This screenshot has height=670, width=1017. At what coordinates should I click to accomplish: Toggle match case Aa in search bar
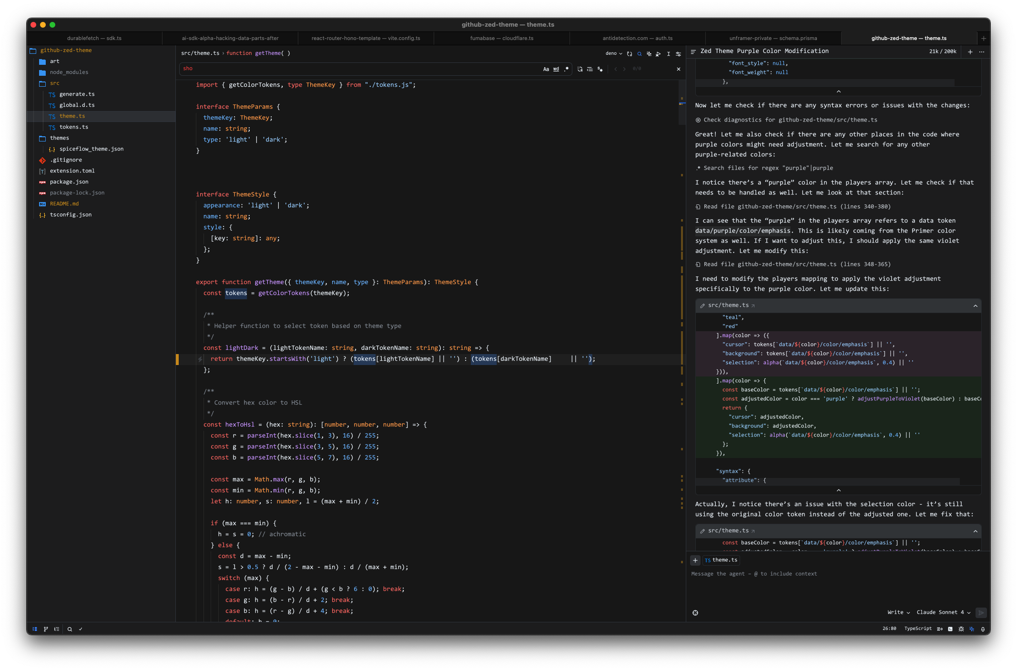[546, 69]
